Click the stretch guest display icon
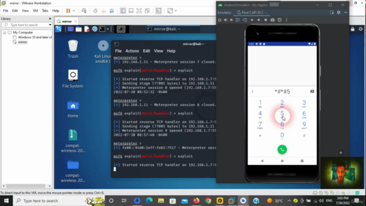This screenshot has height=206, width=366. click(x=170, y=11)
